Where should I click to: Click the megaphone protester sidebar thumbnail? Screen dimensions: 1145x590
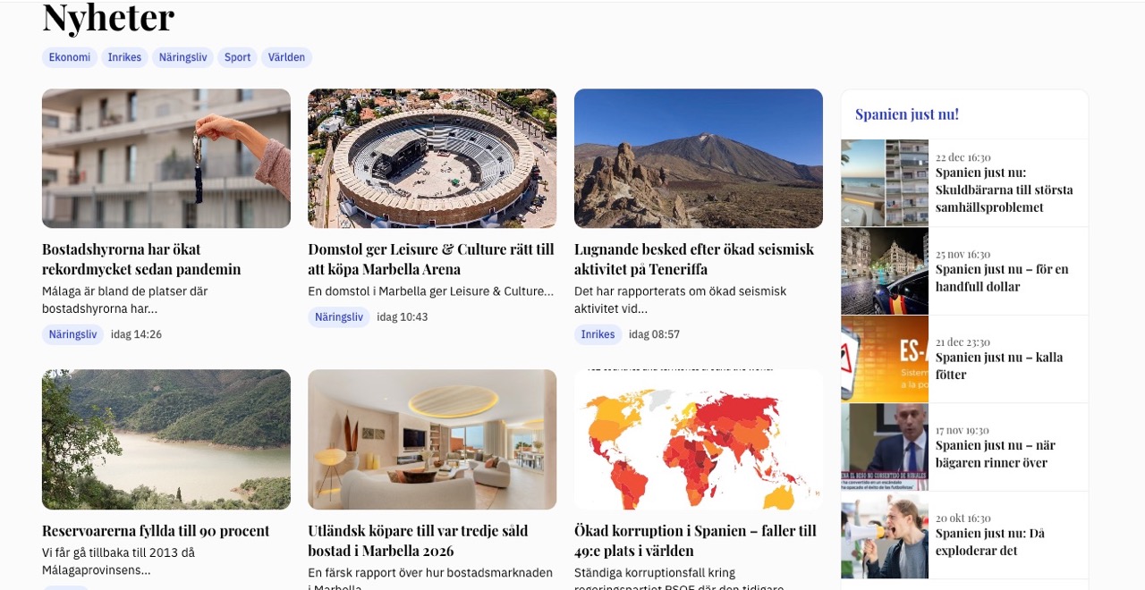[x=884, y=535]
